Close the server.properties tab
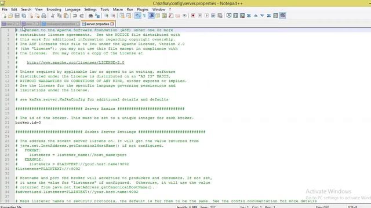The height and width of the screenshot is (208, 371). tap(112, 24)
